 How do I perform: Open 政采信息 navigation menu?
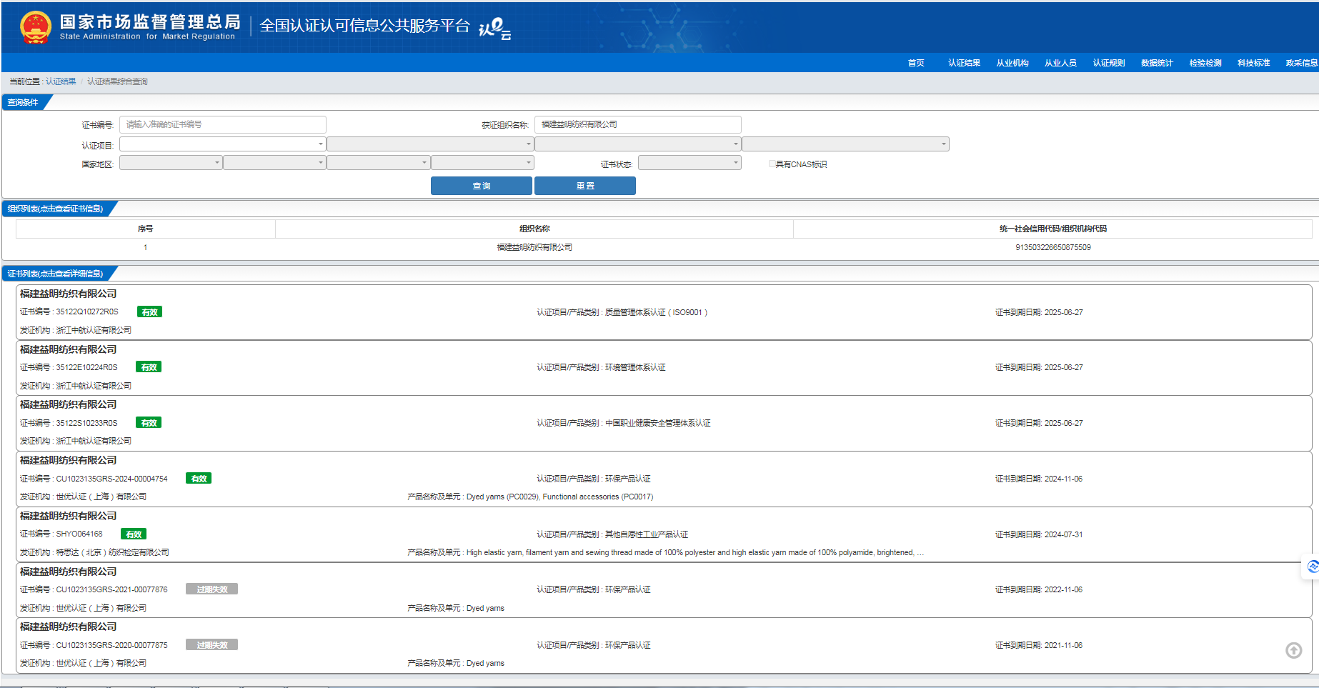[1302, 63]
